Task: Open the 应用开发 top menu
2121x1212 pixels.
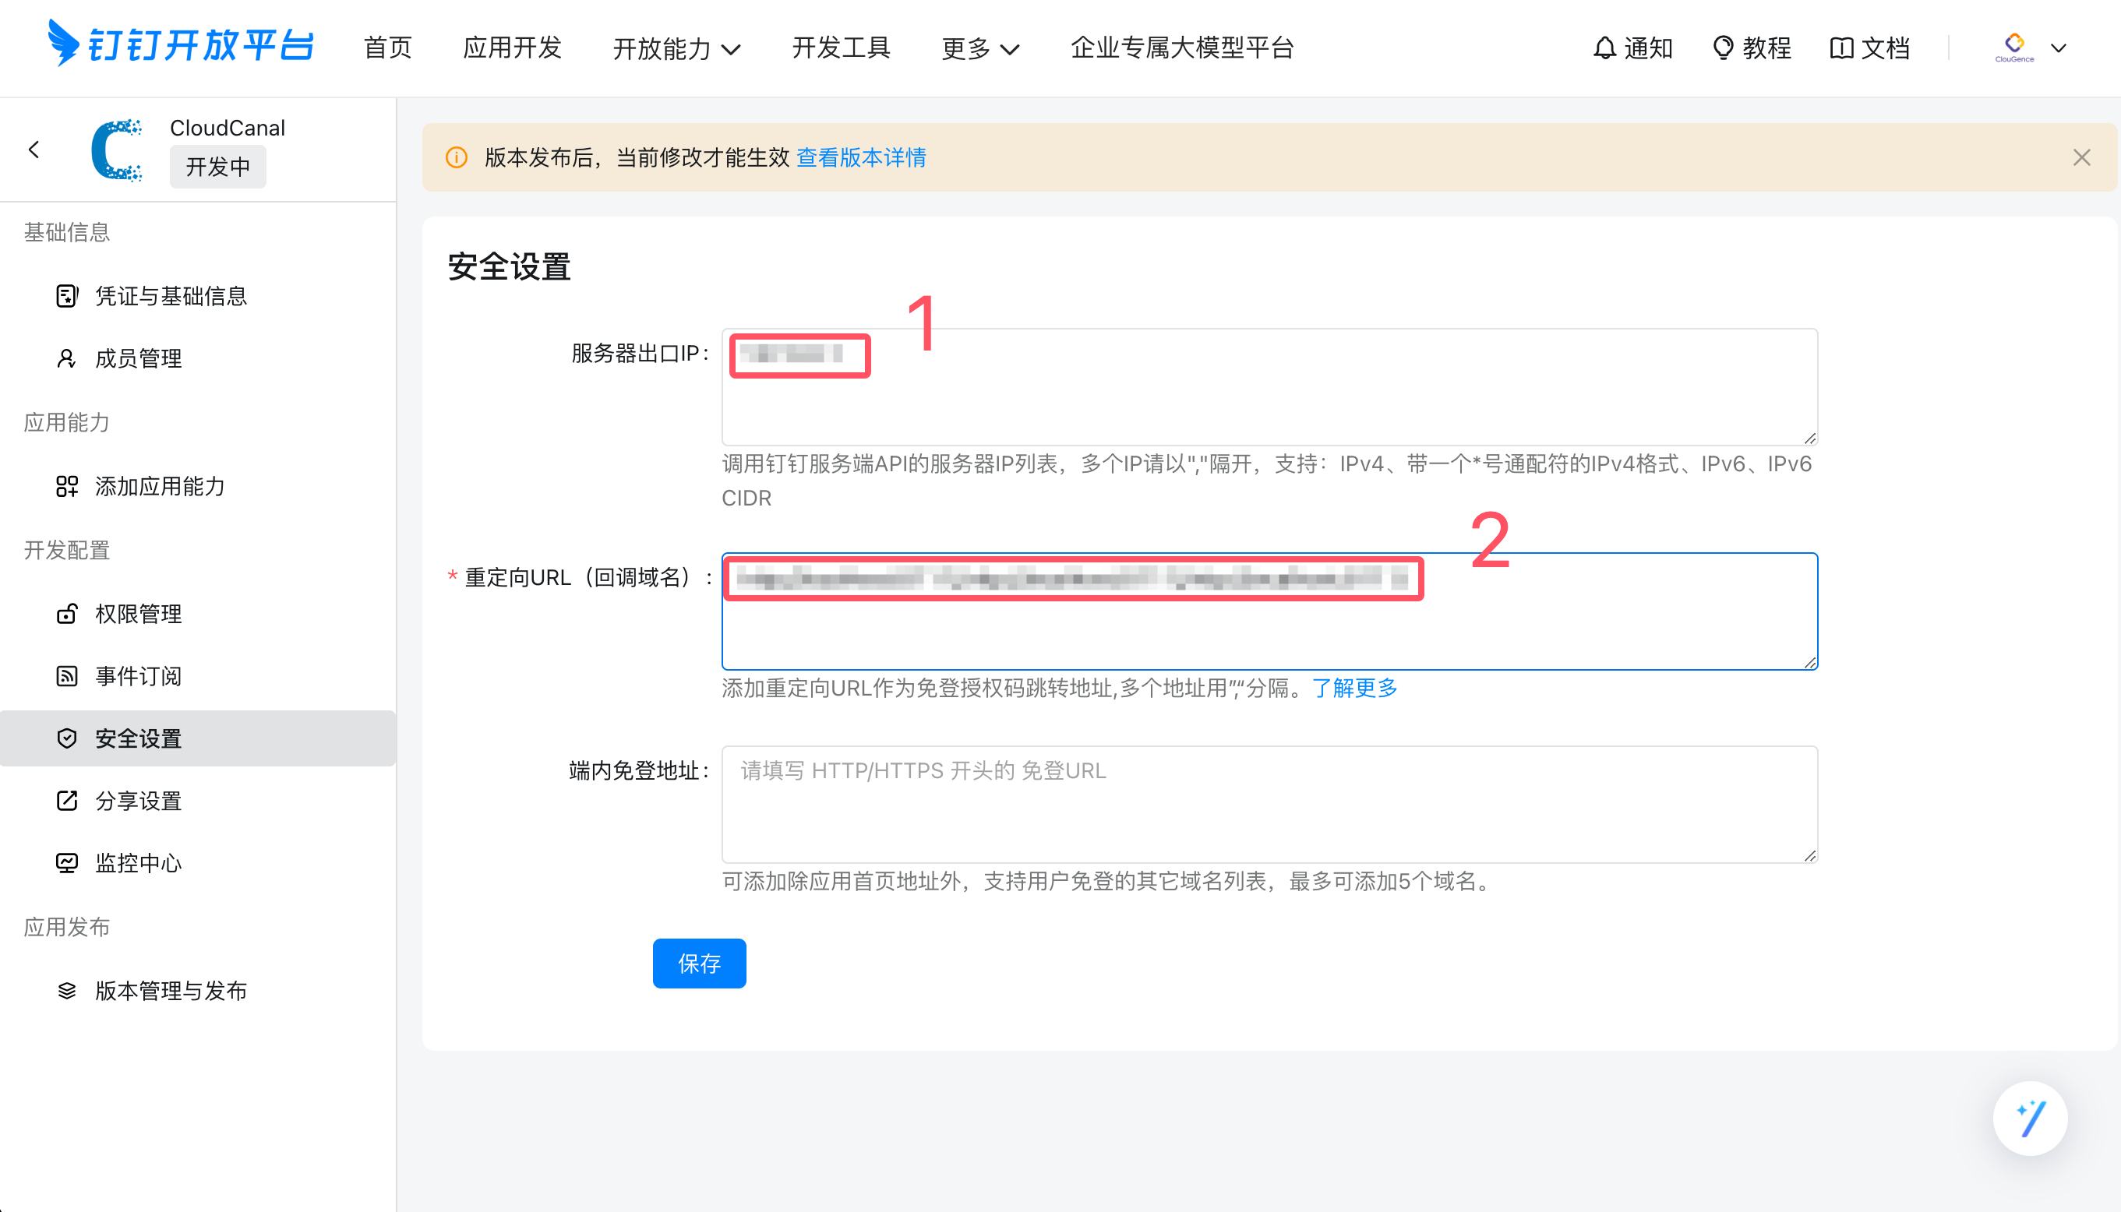Action: click(512, 48)
